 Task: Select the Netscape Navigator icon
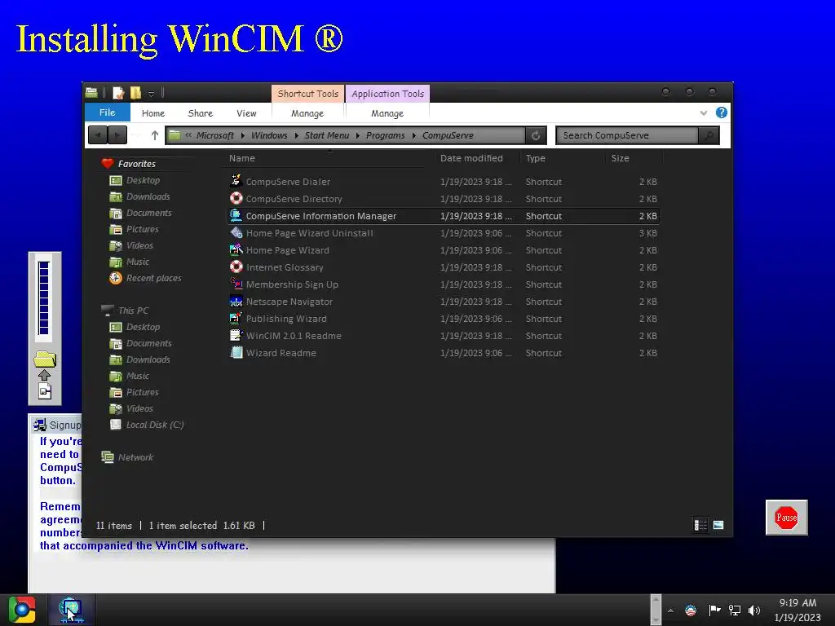pyautogui.click(x=236, y=301)
